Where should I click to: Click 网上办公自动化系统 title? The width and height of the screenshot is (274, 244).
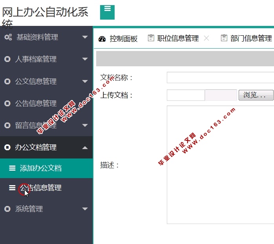(x=45, y=18)
